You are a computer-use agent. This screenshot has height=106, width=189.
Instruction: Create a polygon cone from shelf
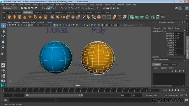point(25,17)
